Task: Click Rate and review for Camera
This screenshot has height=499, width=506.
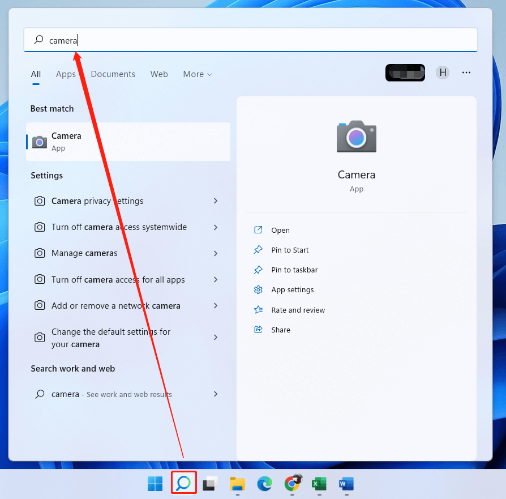Action: (x=297, y=310)
